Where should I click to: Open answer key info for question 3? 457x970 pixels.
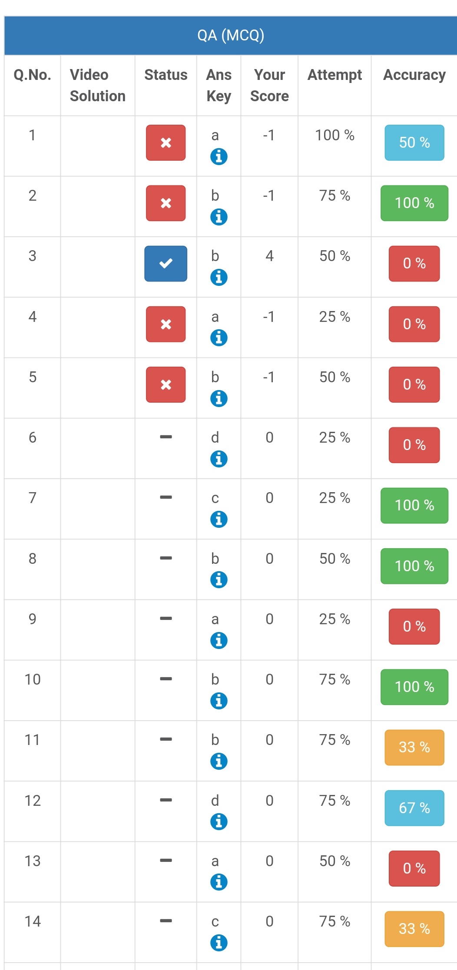[219, 277]
